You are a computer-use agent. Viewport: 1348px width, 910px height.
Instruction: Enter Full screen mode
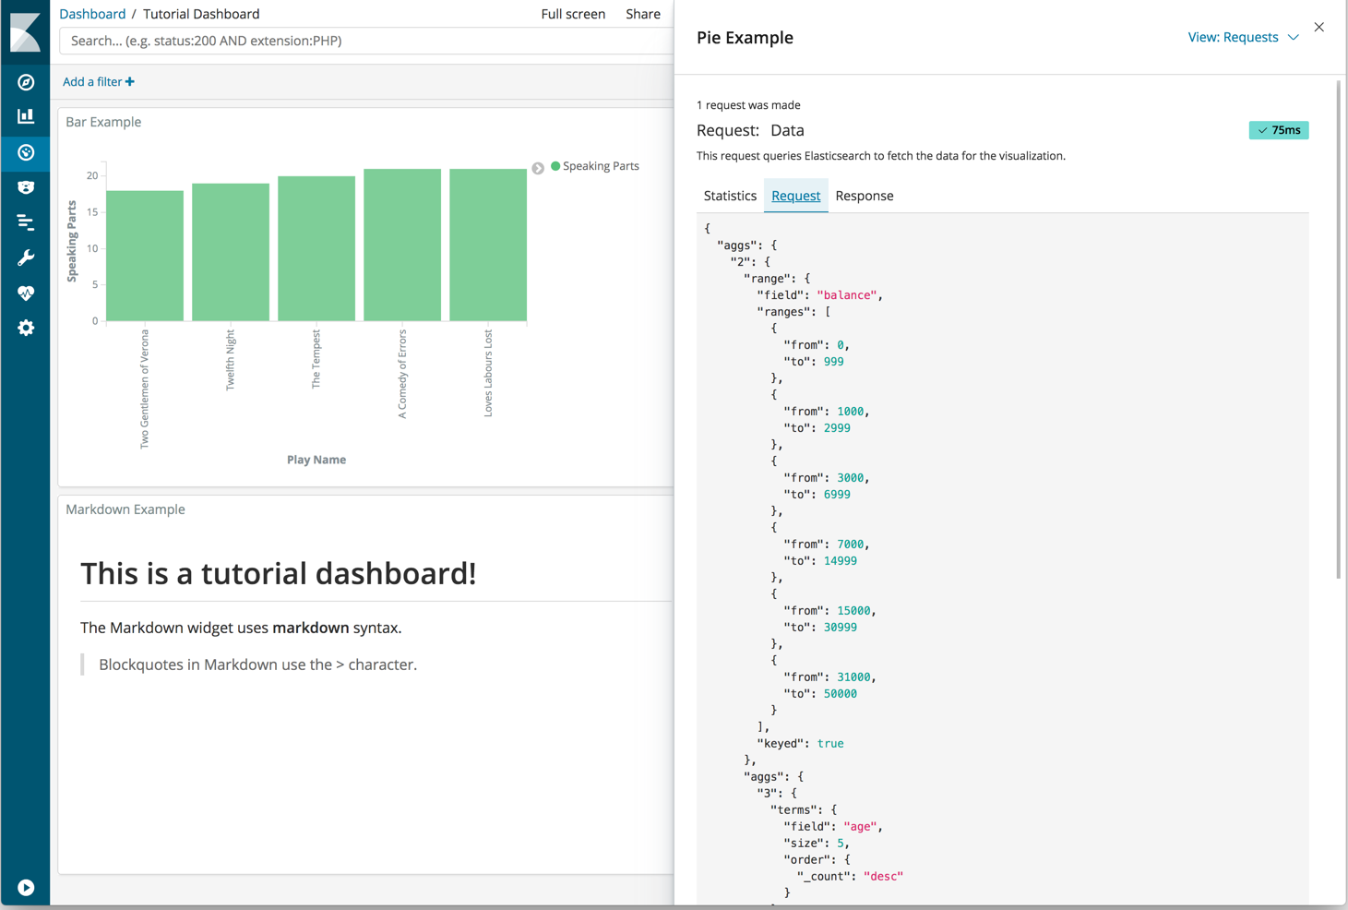[573, 14]
